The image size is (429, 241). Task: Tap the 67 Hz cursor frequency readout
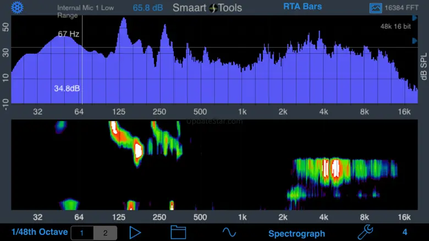[x=69, y=34]
